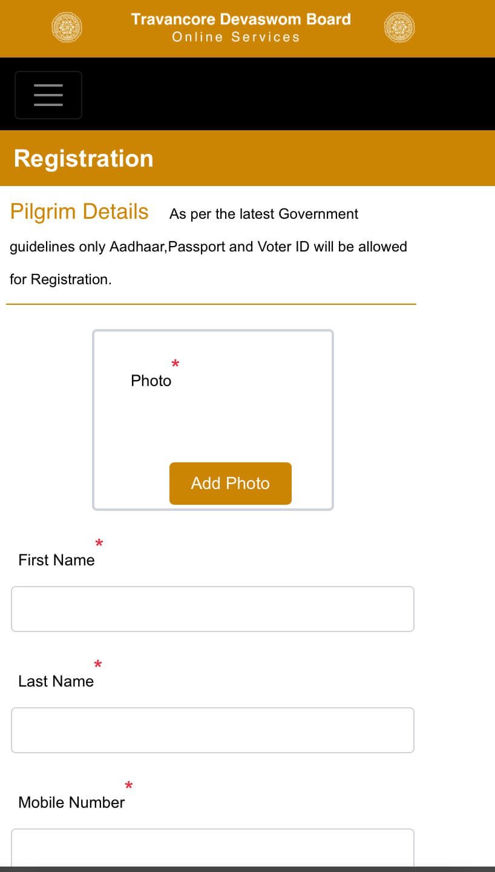Viewport: 495px width, 872px height.
Task: Click the Pilgrim Details section heading
Action: click(79, 212)
